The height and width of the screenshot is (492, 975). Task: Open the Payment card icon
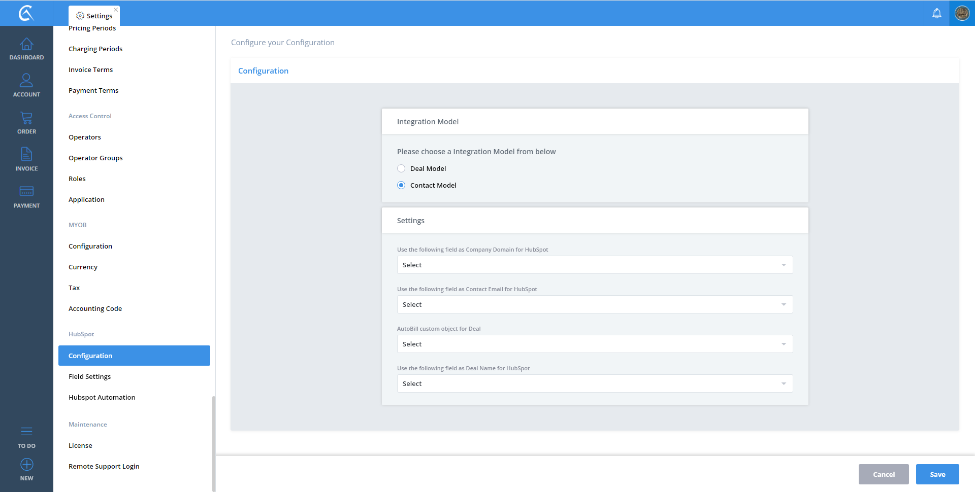[26, 192]
